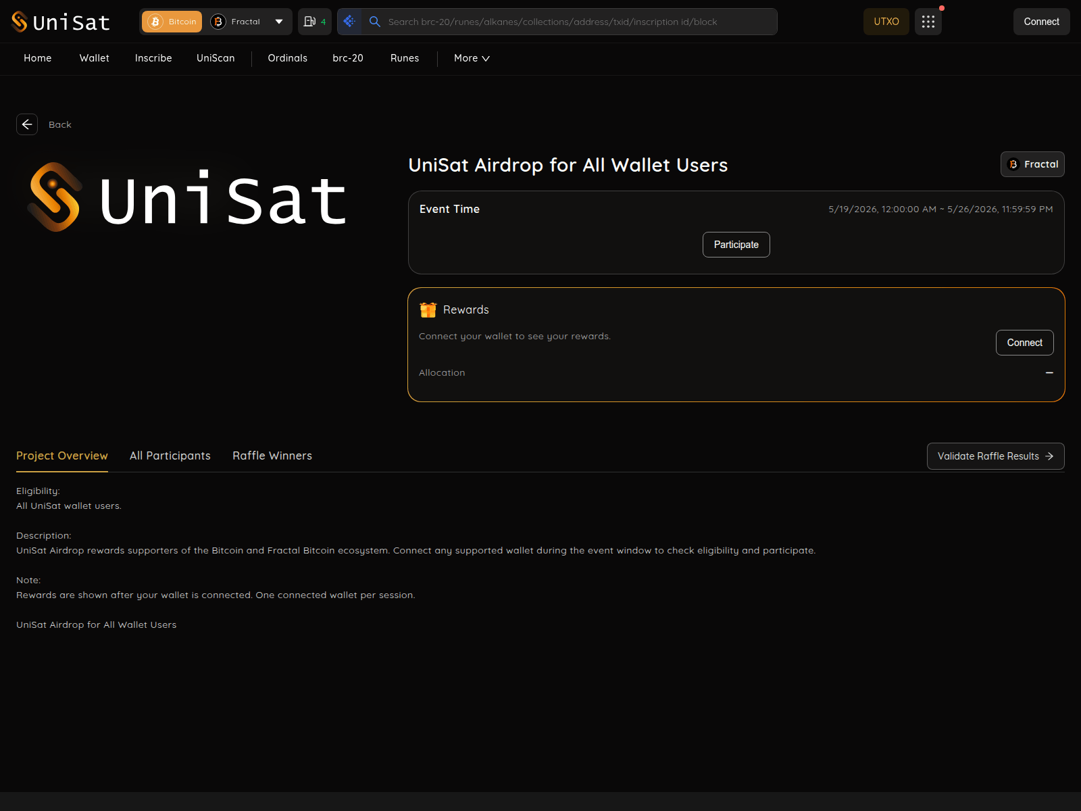Click the 'Rewards are shown after your wallet' note
Screen dimensions: 1081x811
[x=216, y=595]
